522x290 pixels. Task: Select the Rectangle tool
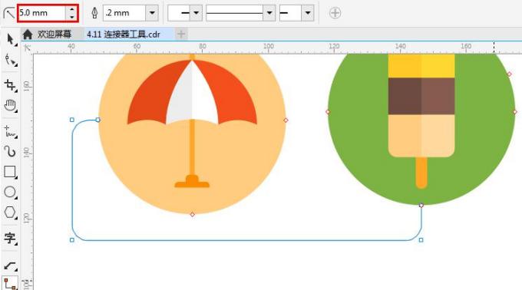click(x=10, y=172)
